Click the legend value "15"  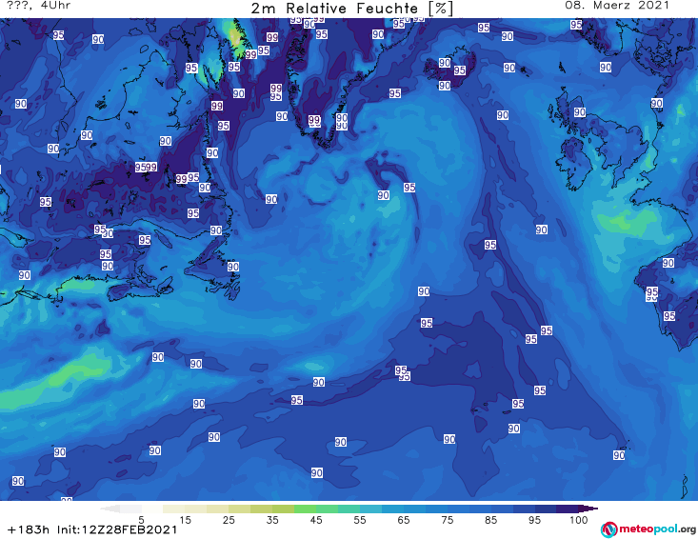185,520
